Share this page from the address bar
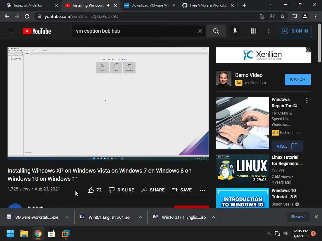The width and height of the screenshot is (322, 241). coord(272,16)
